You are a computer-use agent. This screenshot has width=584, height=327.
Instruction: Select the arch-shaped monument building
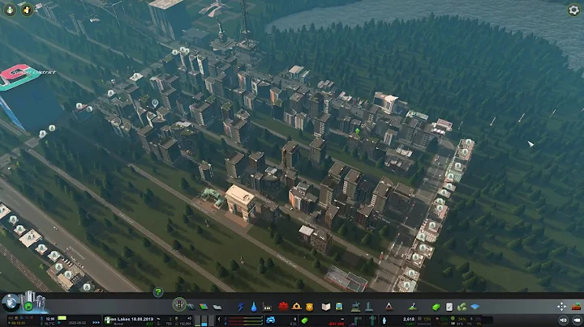[239, 202]
